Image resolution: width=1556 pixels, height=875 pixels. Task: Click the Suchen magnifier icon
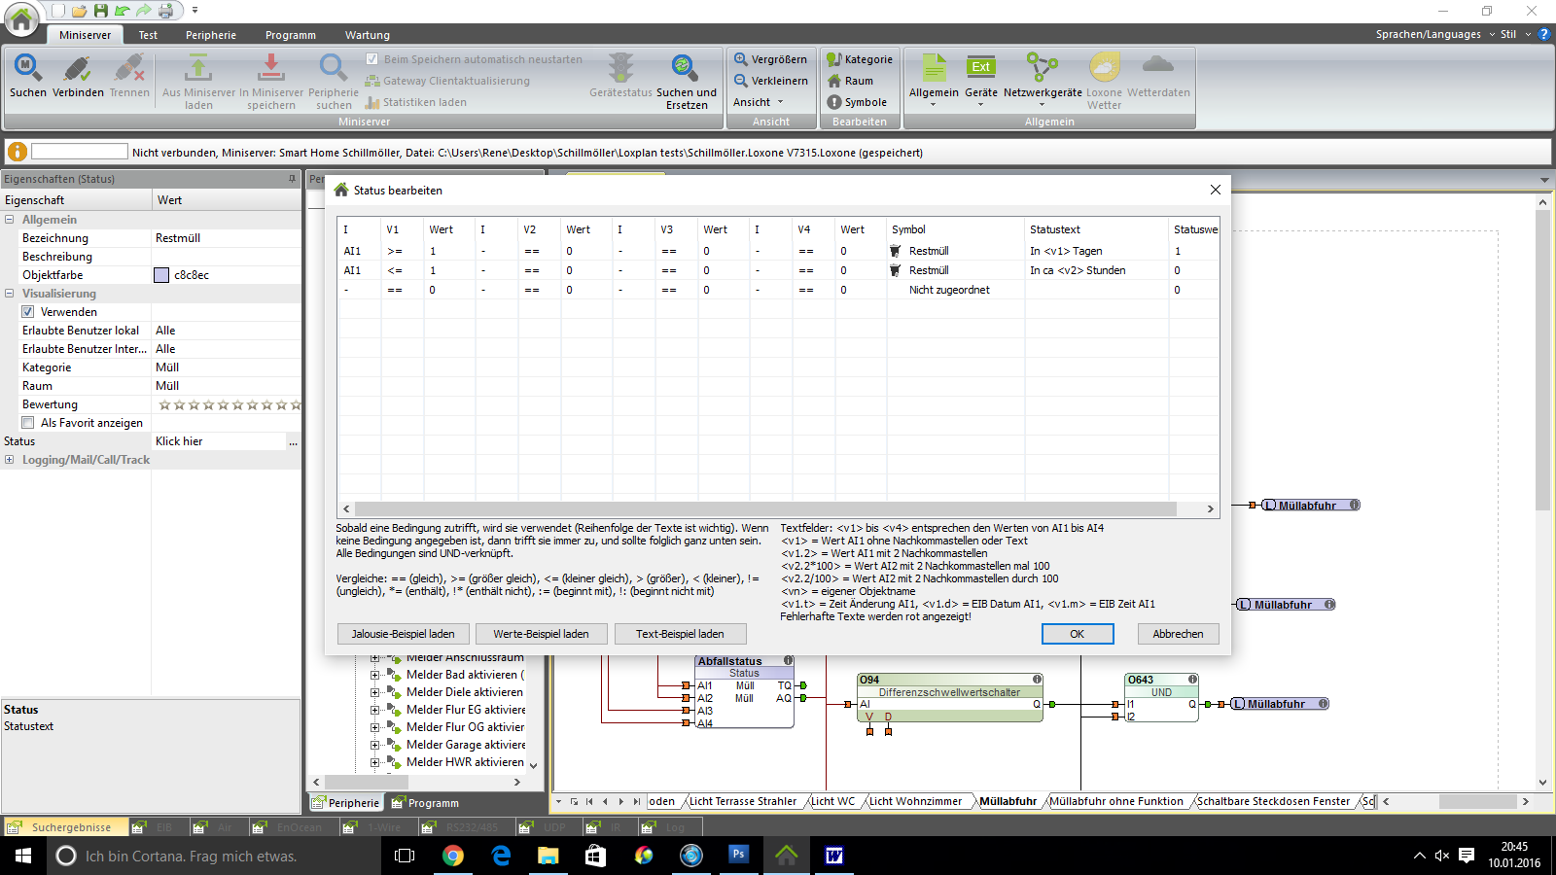pyautogui.click(x=27, y=69)
